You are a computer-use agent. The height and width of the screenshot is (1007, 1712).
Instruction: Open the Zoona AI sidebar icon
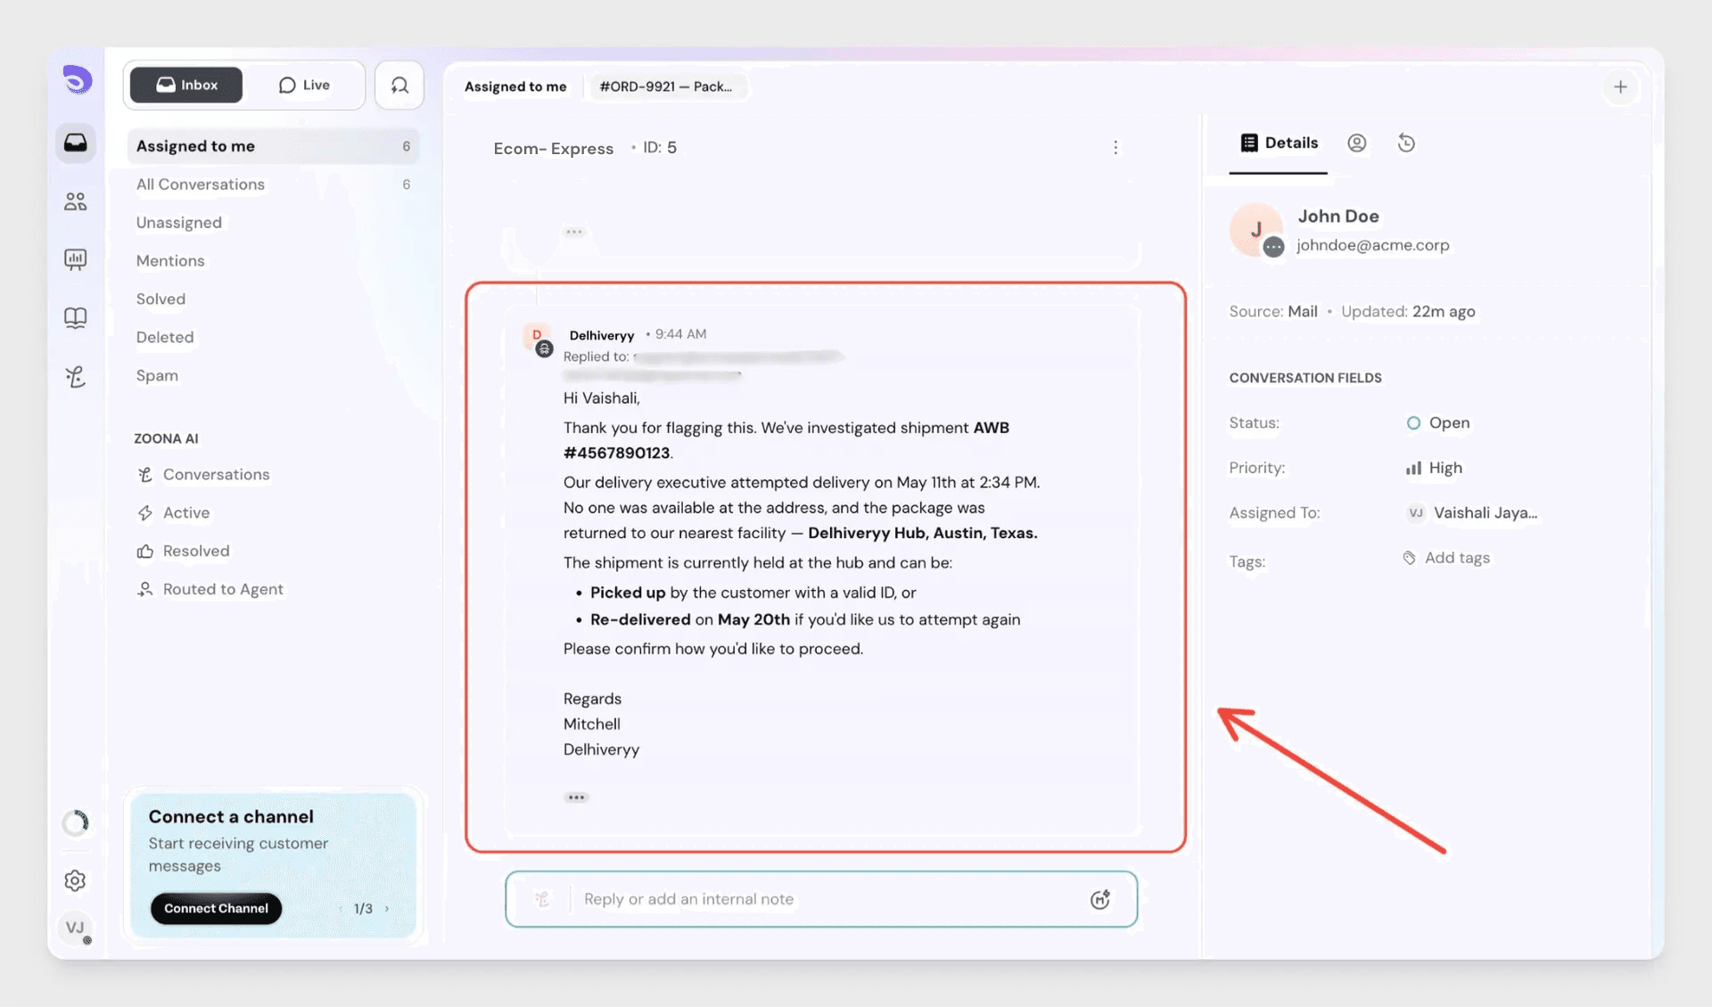point(76,377)
